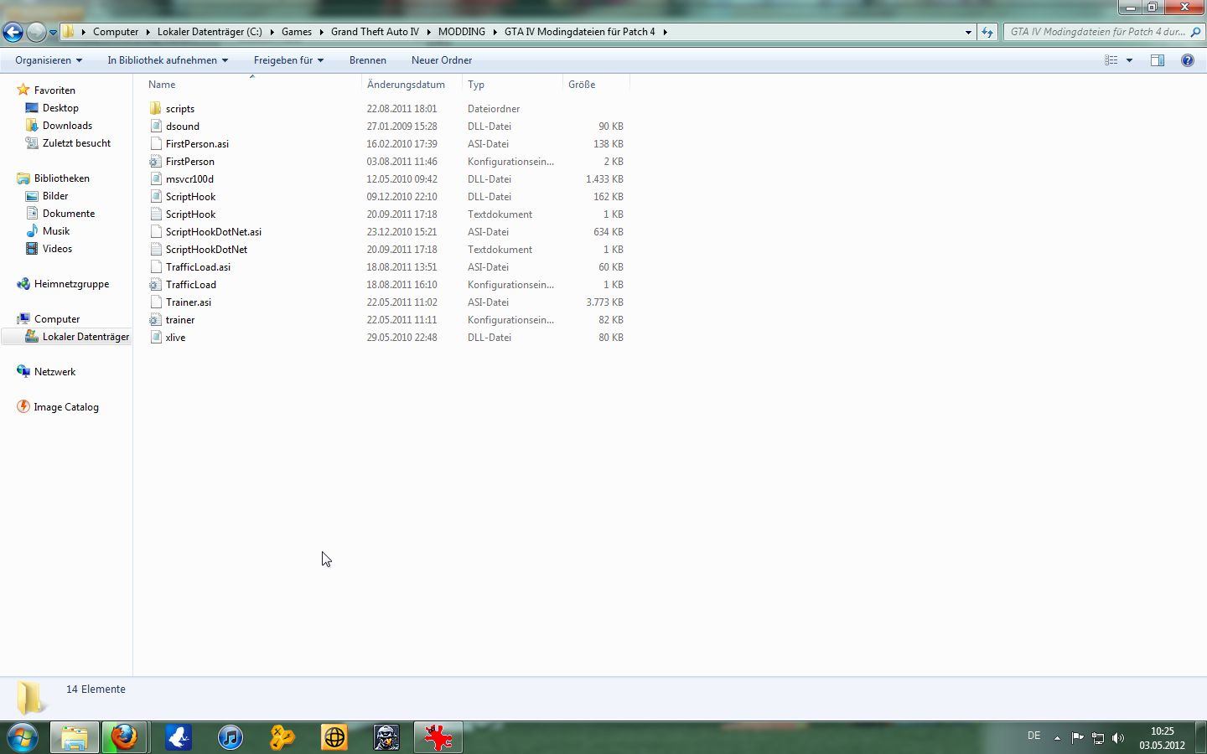Sort by the Änderungsdatum column header

pyautogui.click(x=406, y=85)
